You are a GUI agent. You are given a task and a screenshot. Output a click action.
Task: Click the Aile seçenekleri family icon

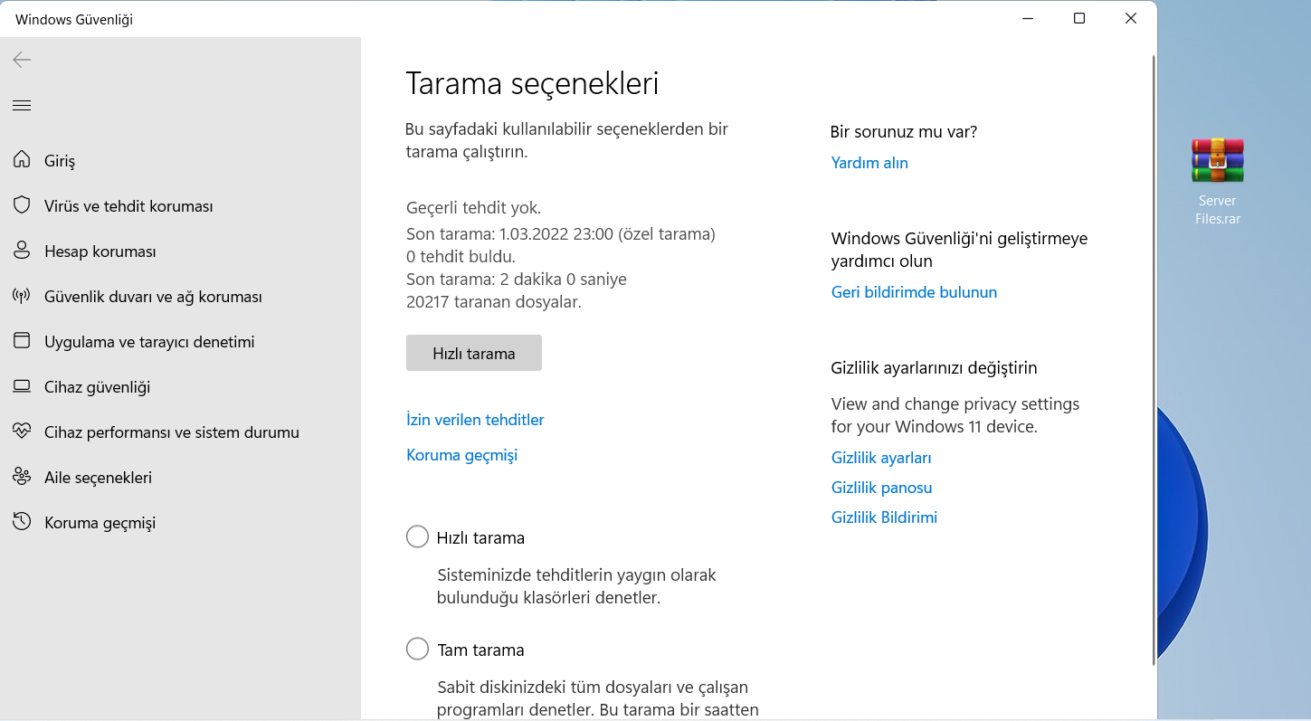(x=22, y=477)
